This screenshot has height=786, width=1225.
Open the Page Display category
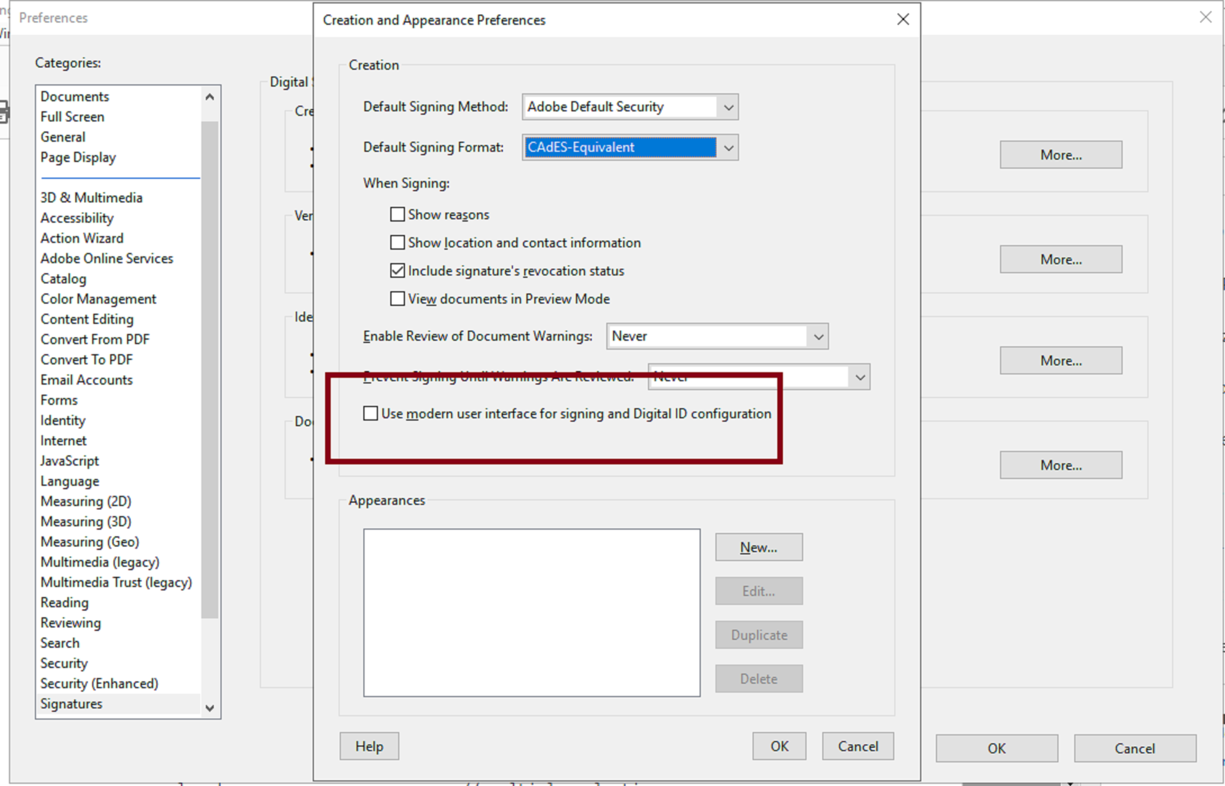78,157
